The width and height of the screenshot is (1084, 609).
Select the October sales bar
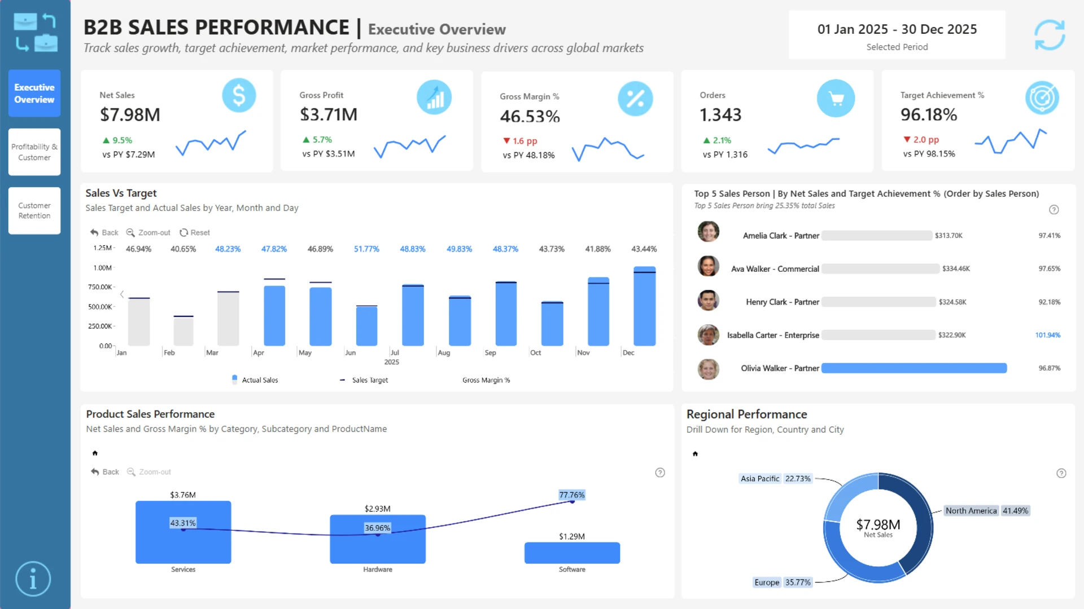[x=552, y=323]
